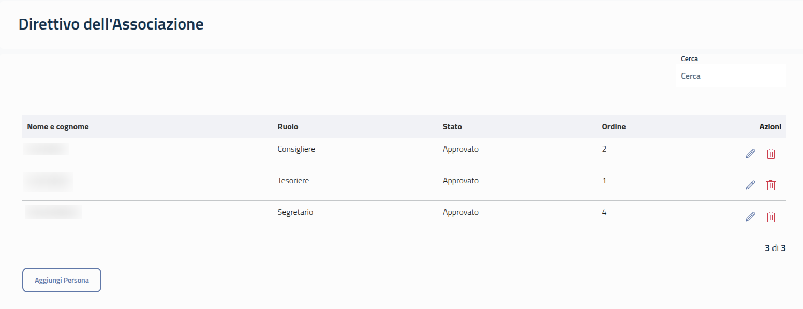803x309 pixels.
Task: Edit the Tesoriere entry via pencil icon
Action: (x=750, y=185)
